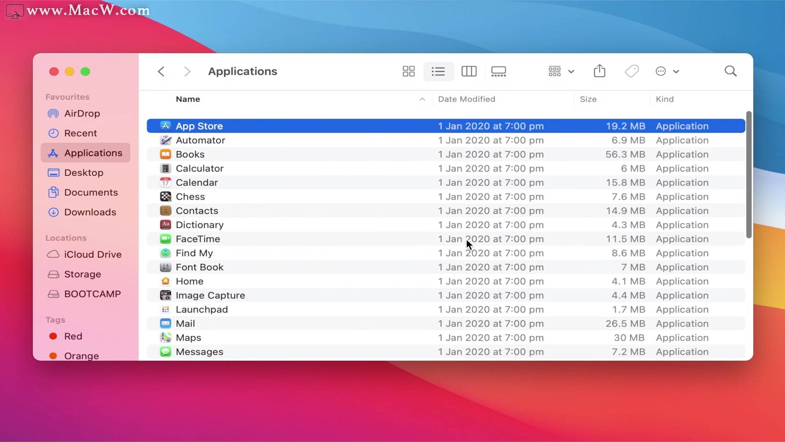Screen dimensions: 785x442
Task: Select the FaceTime app icon
Action: tap(166, 239)
